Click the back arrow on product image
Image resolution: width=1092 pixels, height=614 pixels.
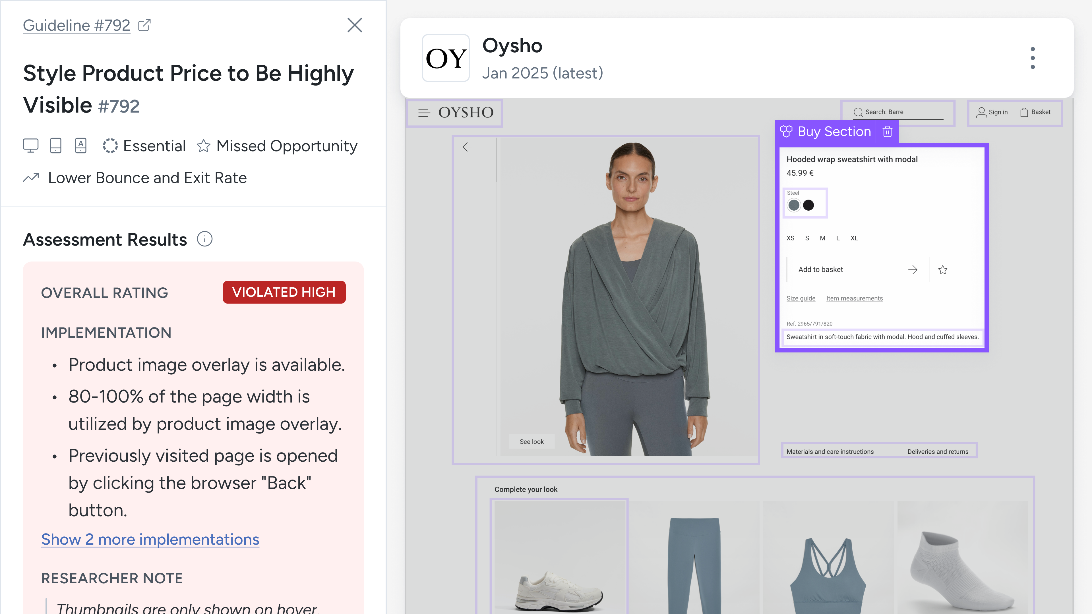(x=467, y=147)
